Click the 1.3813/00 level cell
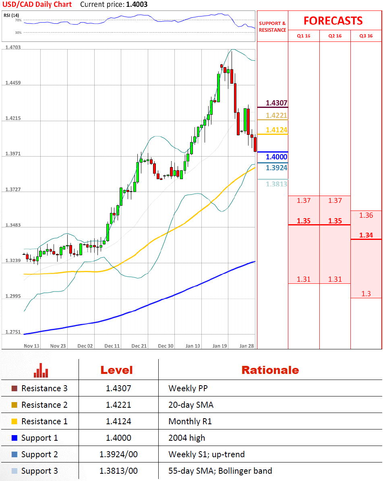The height and width of the screenshot is (481, 383). coord(118,471)
